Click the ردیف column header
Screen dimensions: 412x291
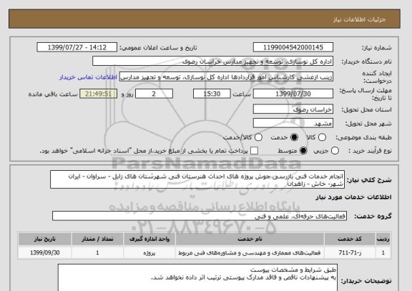383,239
